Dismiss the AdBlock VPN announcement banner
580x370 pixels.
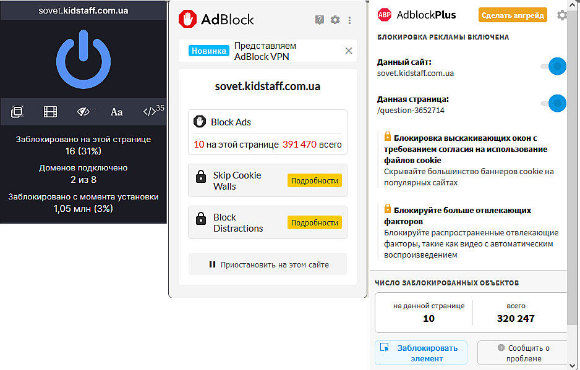pos(349,51)
